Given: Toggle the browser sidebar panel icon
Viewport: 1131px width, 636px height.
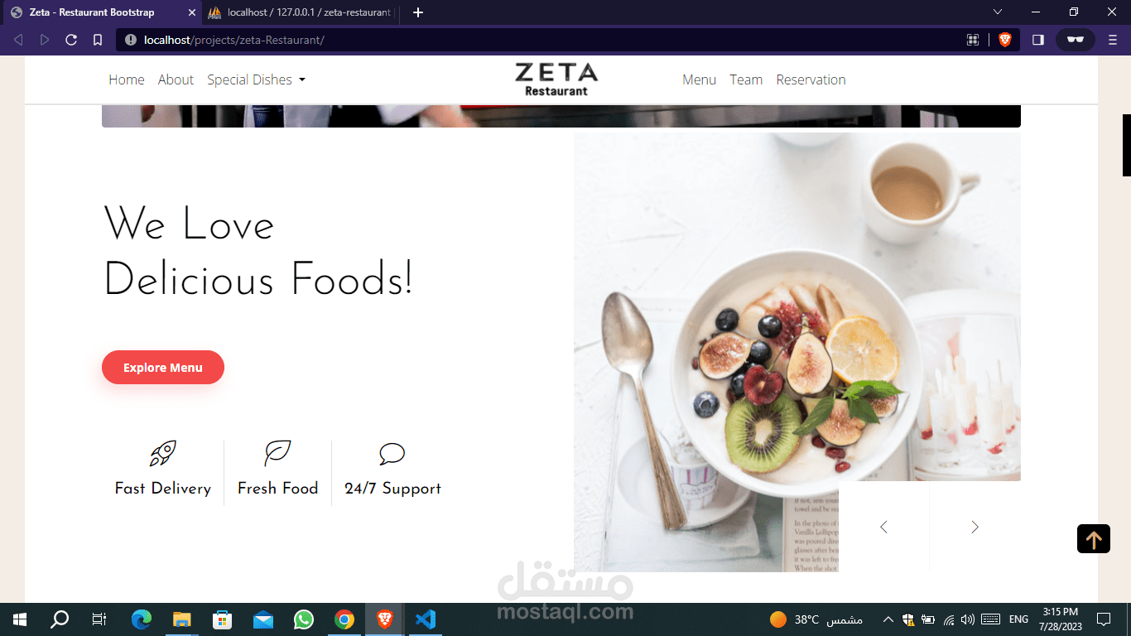Looking at the screenshot, I should click(x=1038, y=40).
